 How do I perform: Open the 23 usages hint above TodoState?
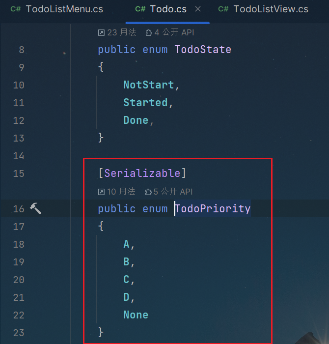[x=117, y=32]
